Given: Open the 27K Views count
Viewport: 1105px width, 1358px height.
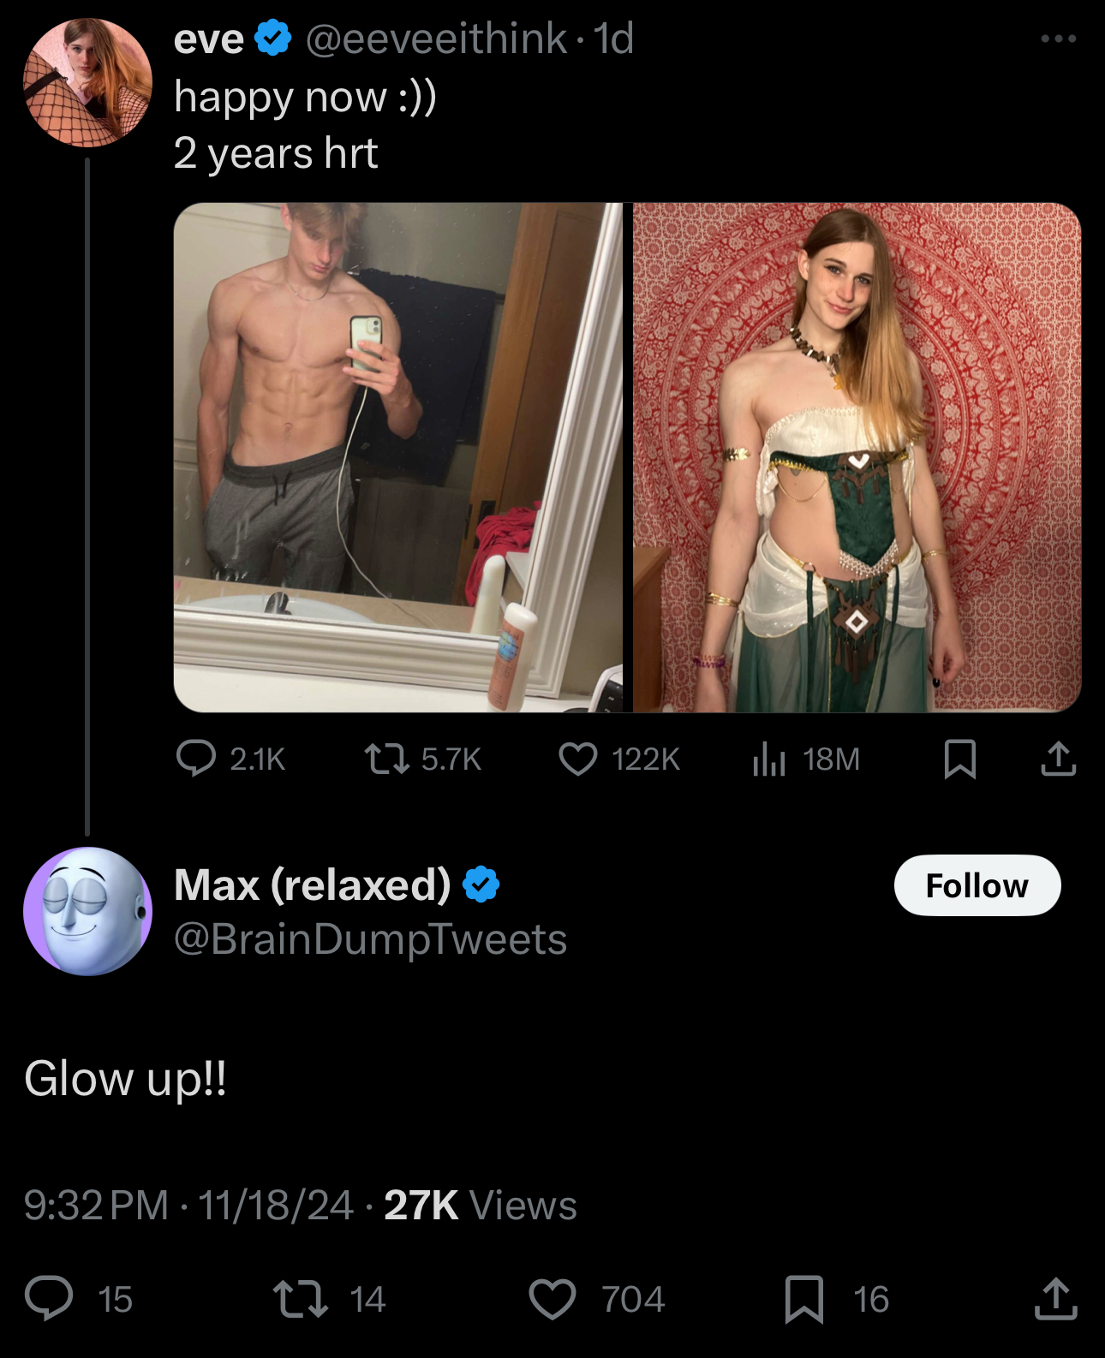Looking at the screenshot, I should coord(480,1205).
